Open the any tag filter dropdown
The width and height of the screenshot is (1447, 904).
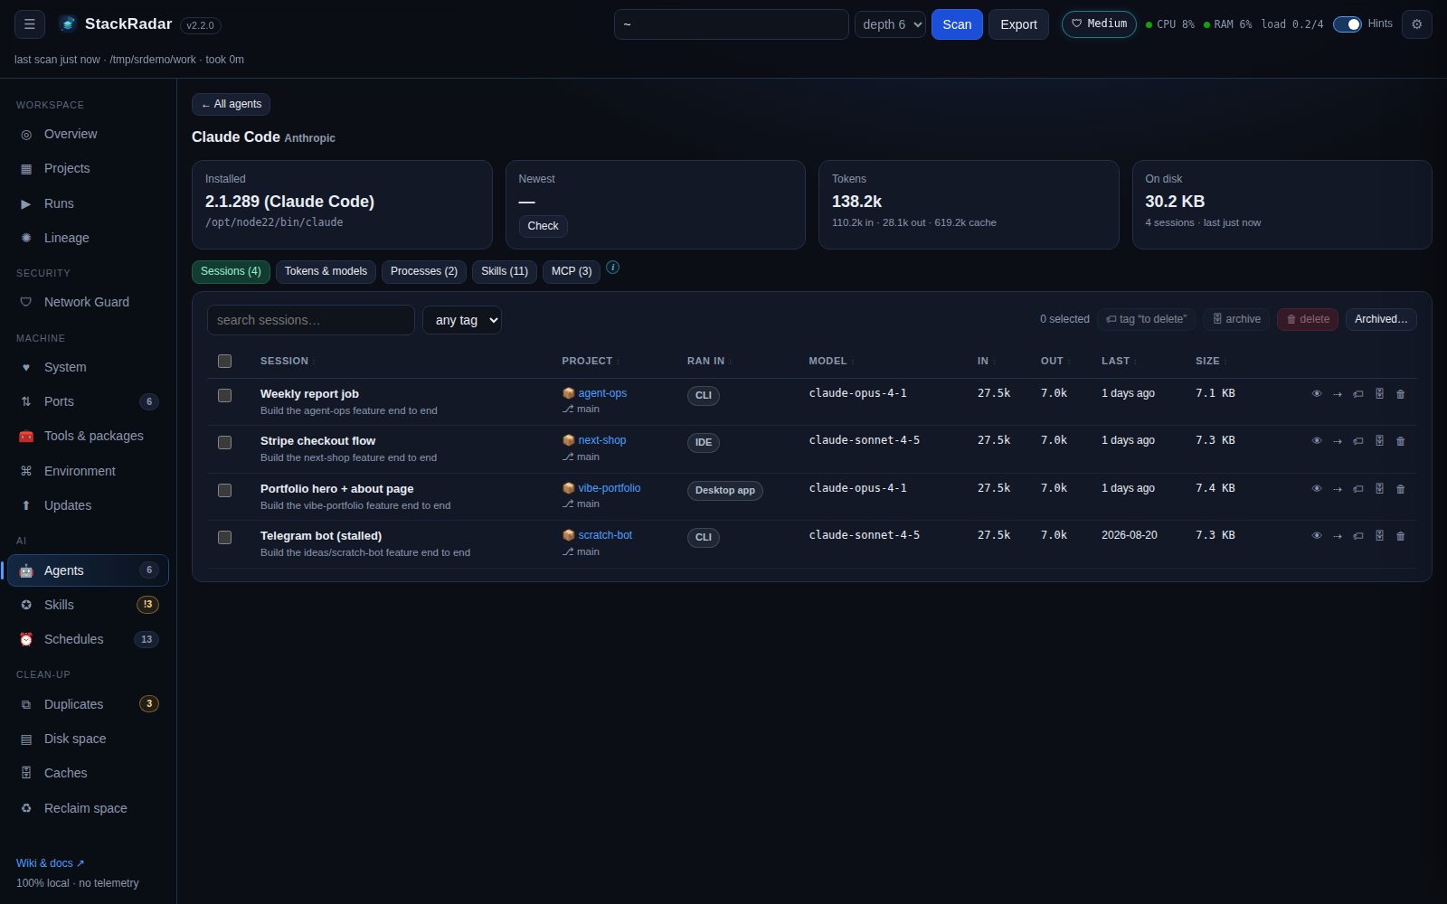coord(461,320)
